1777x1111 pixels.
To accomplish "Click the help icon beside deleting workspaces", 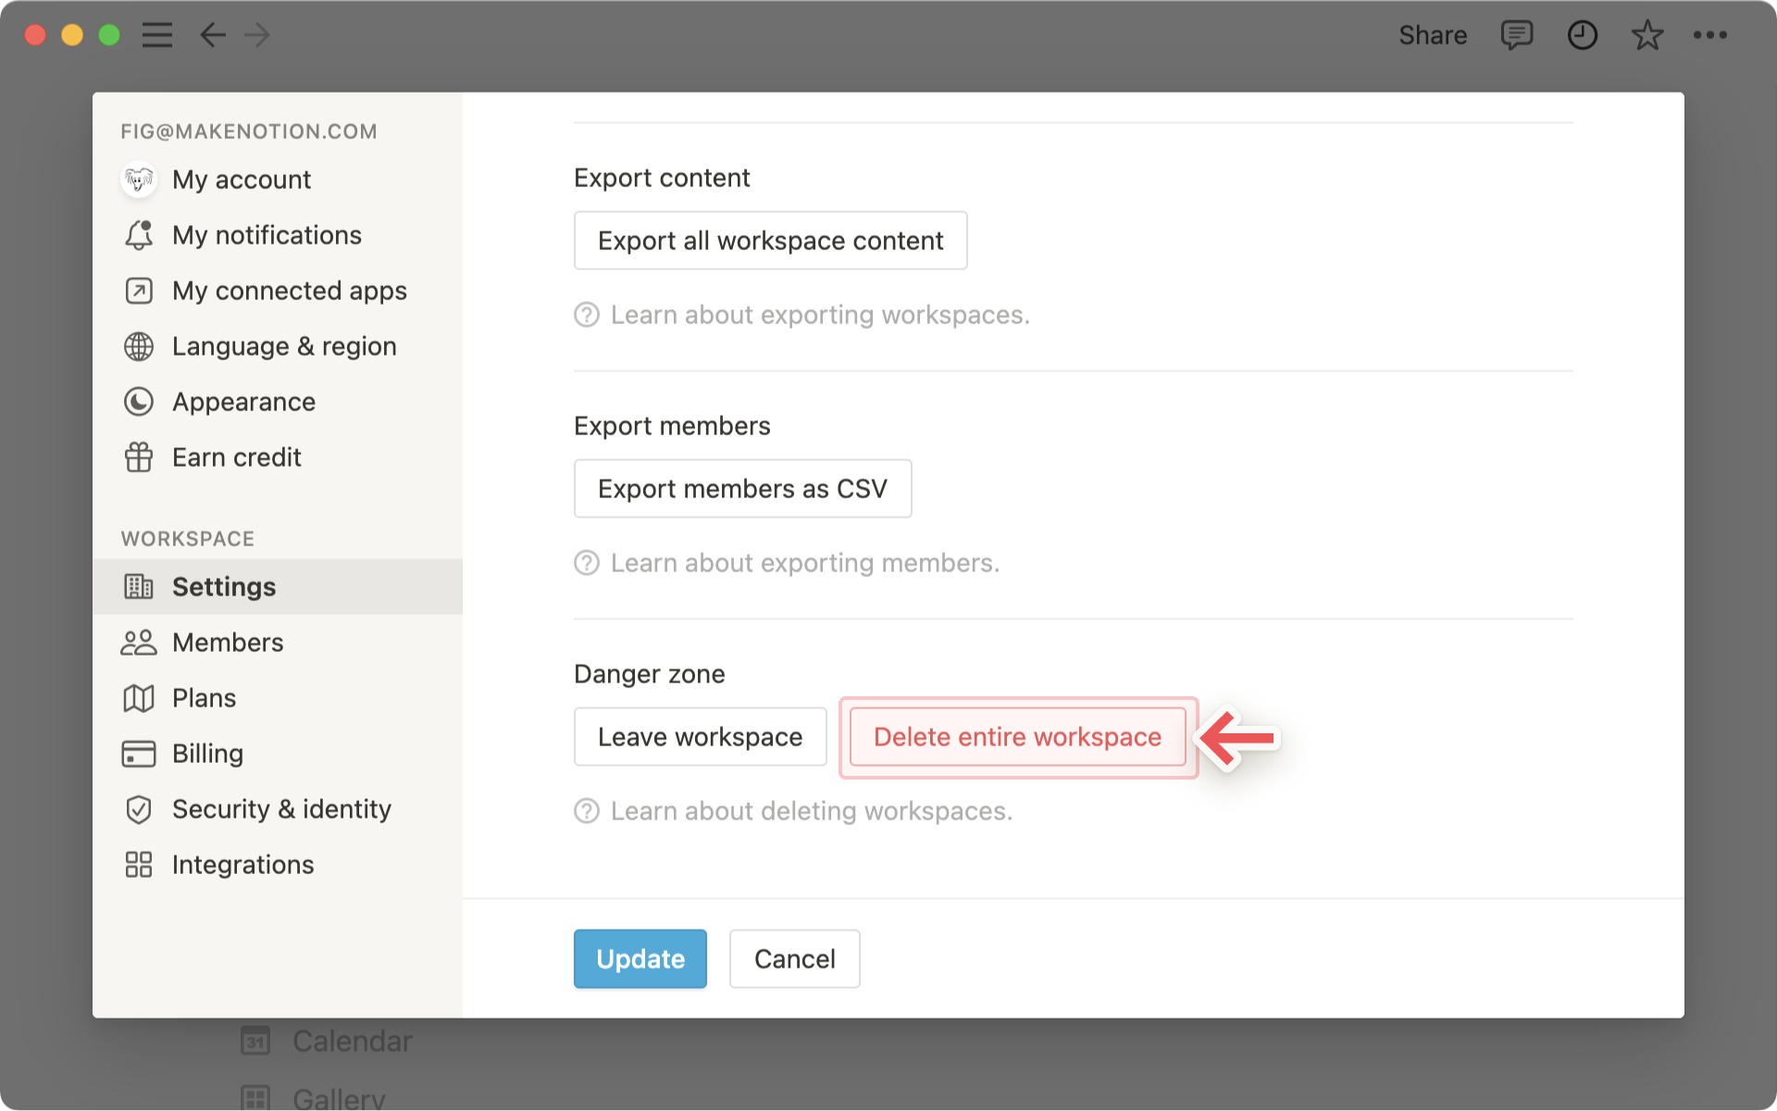I will tap(587, 811).
